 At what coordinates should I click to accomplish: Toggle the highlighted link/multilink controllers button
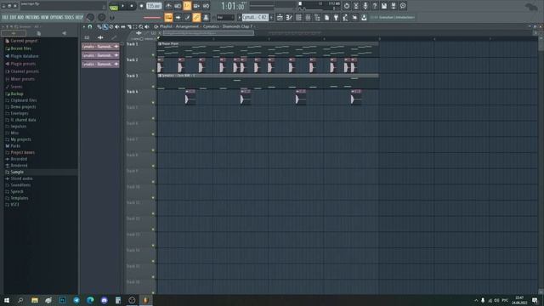(x=196, y=17)
